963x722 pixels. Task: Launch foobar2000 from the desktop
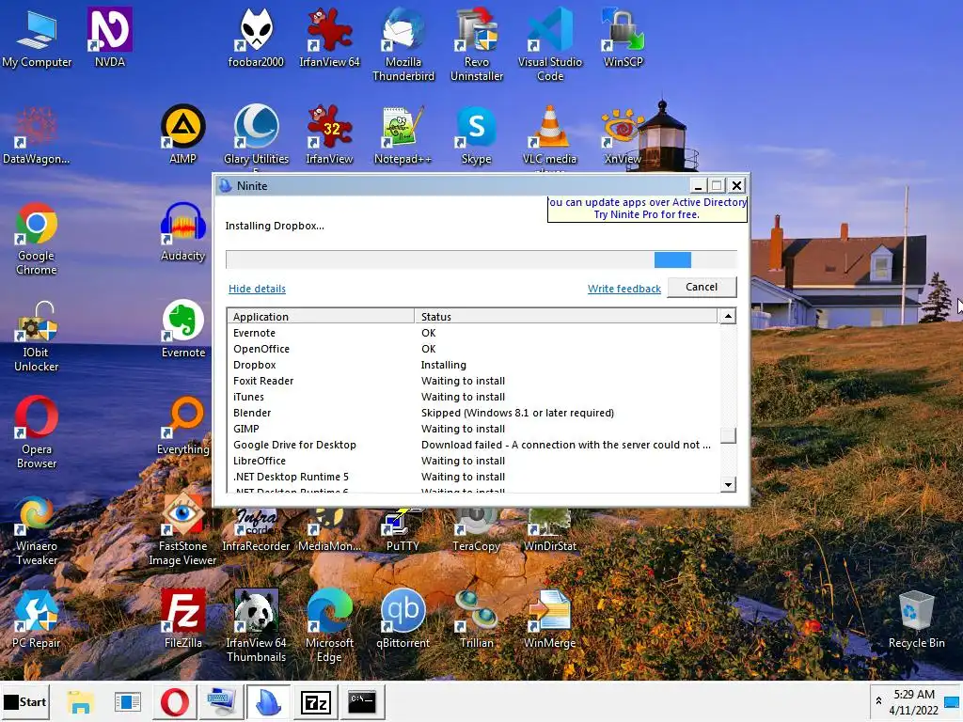[x=256, y=37]
